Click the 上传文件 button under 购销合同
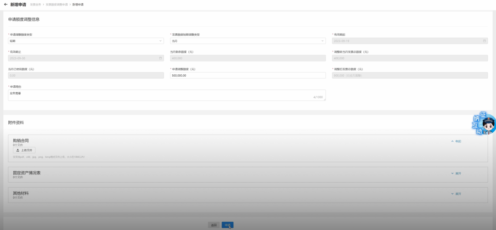This screenshot has width=496, height=230. [24, 150]
